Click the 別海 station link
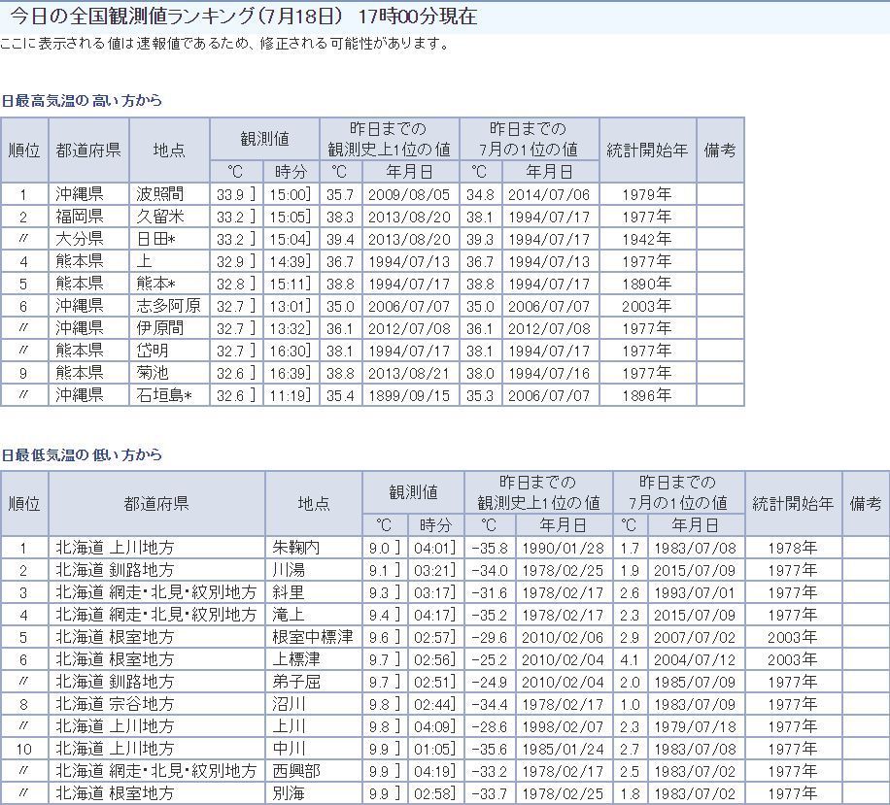This screenshot has width=890, height=805. pyautogui.click(x=289, y=793)
